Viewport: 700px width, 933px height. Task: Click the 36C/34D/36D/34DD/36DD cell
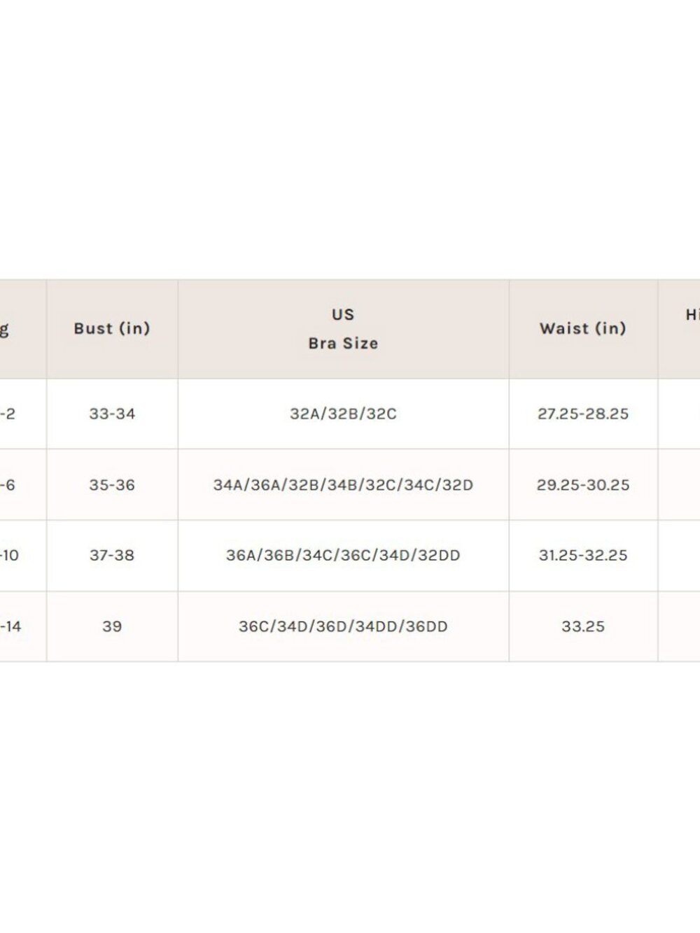343,626
